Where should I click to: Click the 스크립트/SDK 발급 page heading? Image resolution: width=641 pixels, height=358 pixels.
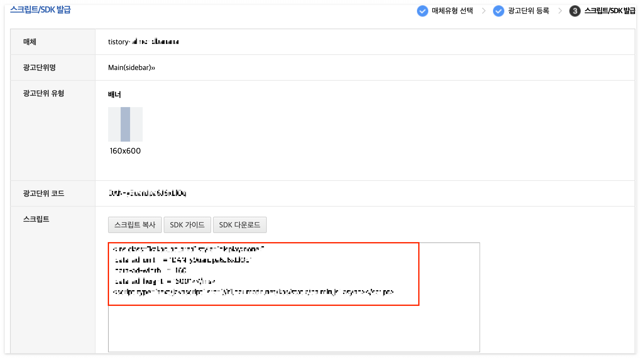point(41,10)
